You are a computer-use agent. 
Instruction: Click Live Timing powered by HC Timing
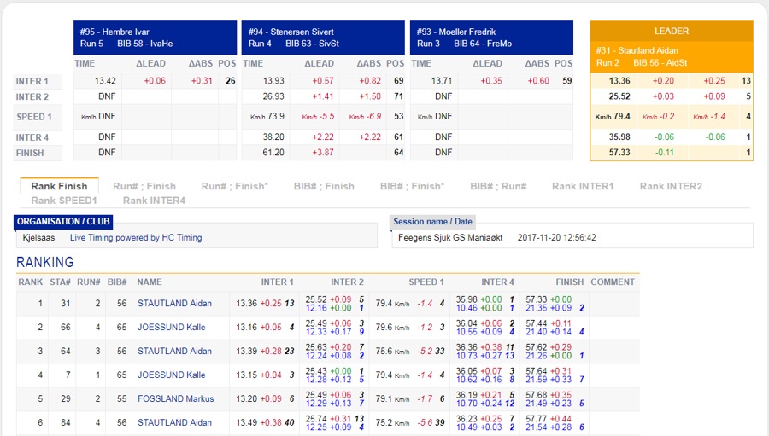point(136,237)
